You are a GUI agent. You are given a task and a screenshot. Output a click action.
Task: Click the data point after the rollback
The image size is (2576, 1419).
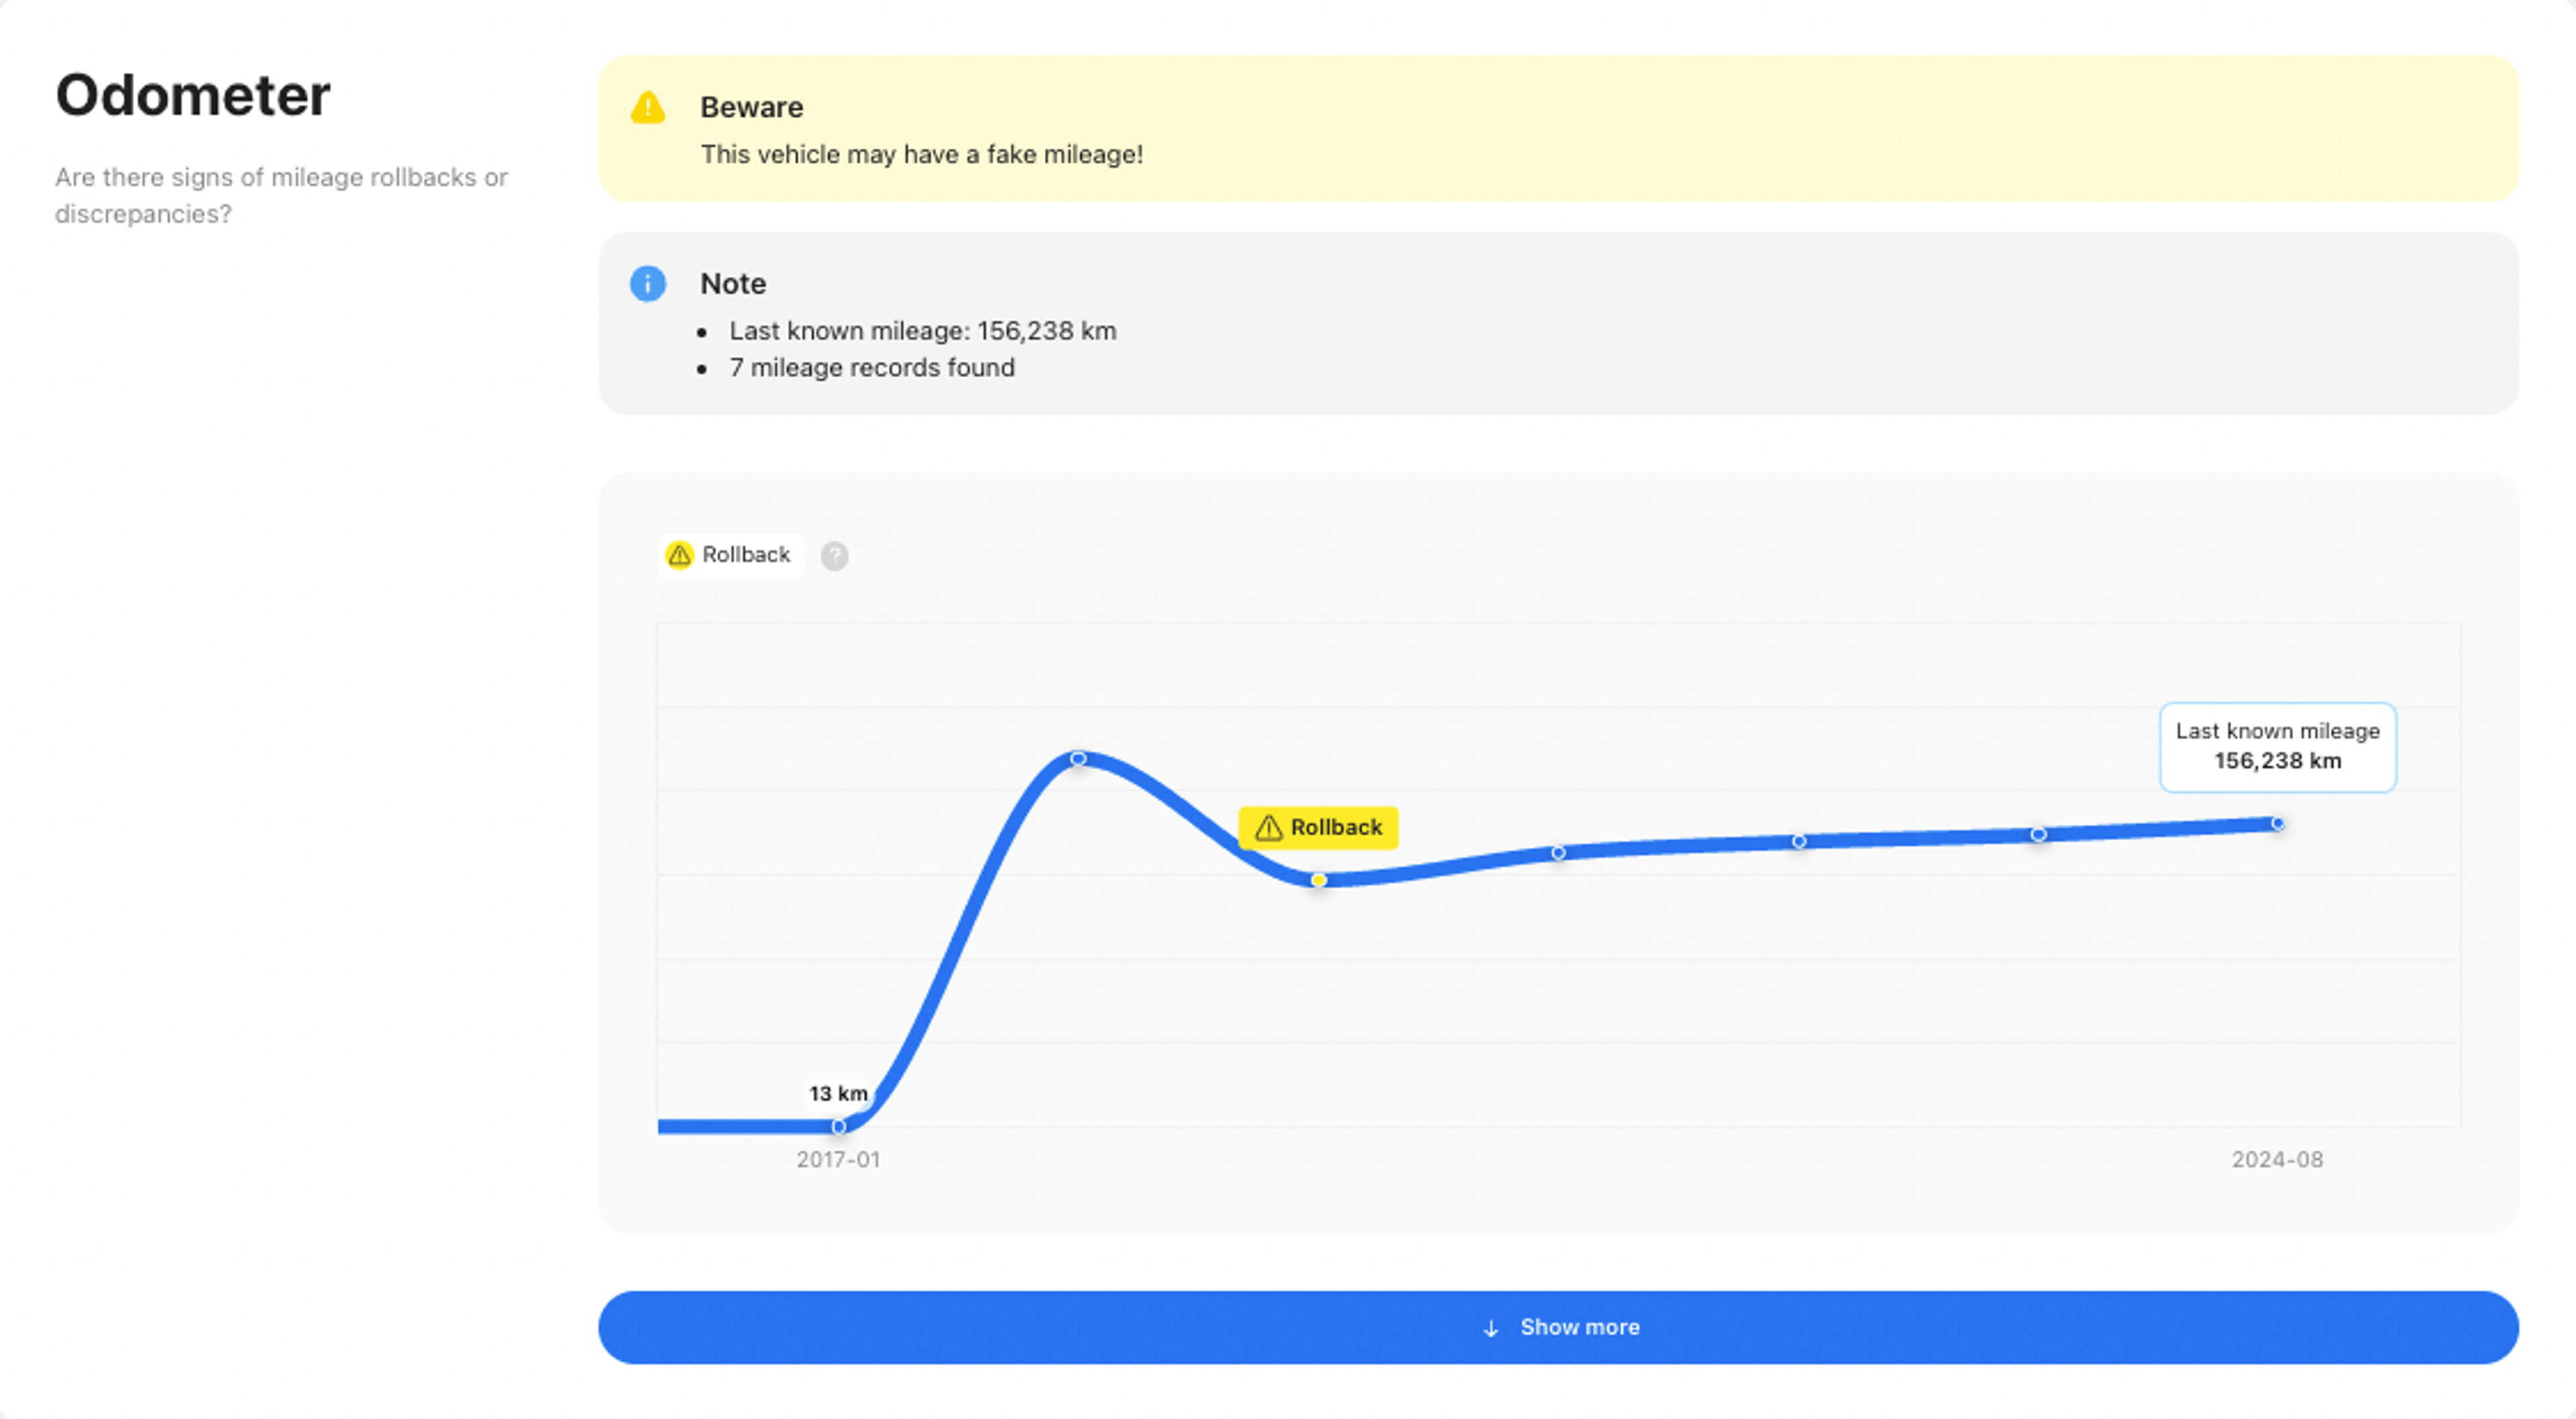point(1558,853)
